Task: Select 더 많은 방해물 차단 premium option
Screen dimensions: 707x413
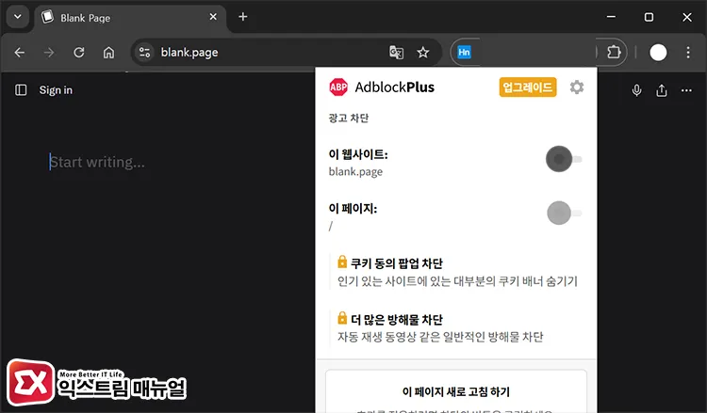Action: 456,328
